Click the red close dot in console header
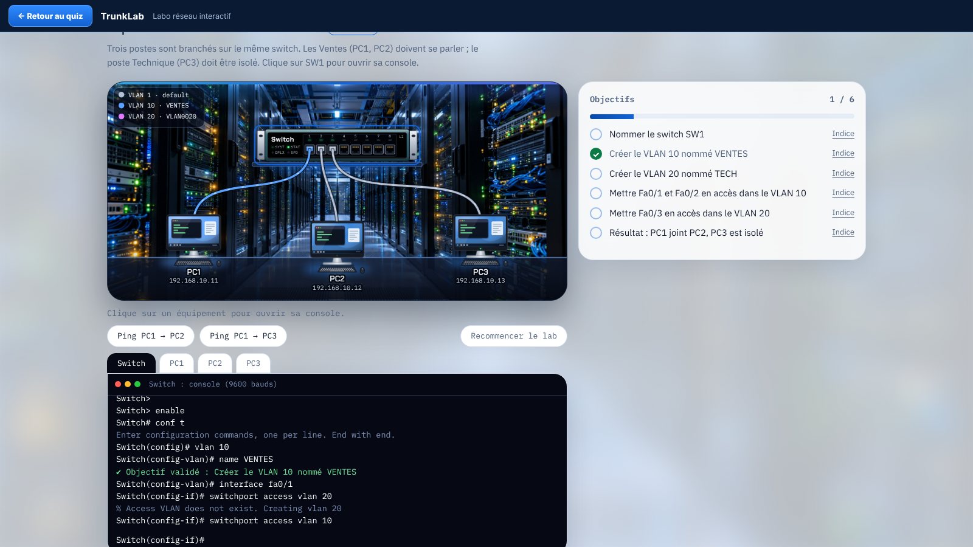Screen dimensions: 973x547 118,384
